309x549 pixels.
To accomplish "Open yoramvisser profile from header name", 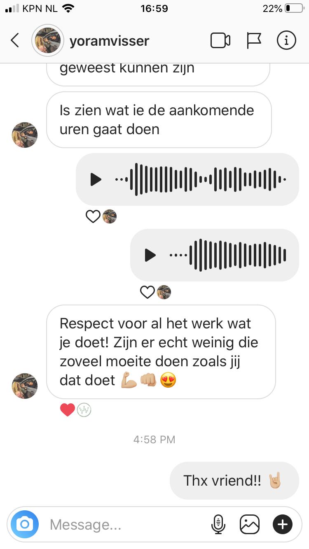I will point(109,41).
